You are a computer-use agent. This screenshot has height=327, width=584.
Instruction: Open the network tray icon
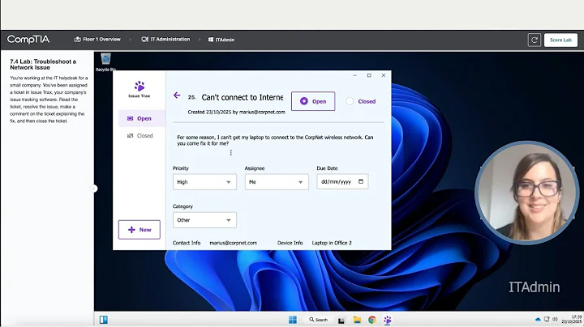coord(547,319)
